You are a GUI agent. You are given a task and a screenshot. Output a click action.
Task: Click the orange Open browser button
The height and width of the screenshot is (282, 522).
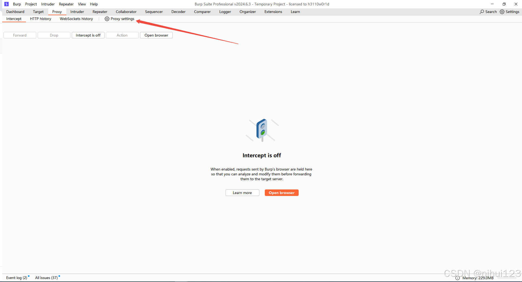(x=282, y=193)
